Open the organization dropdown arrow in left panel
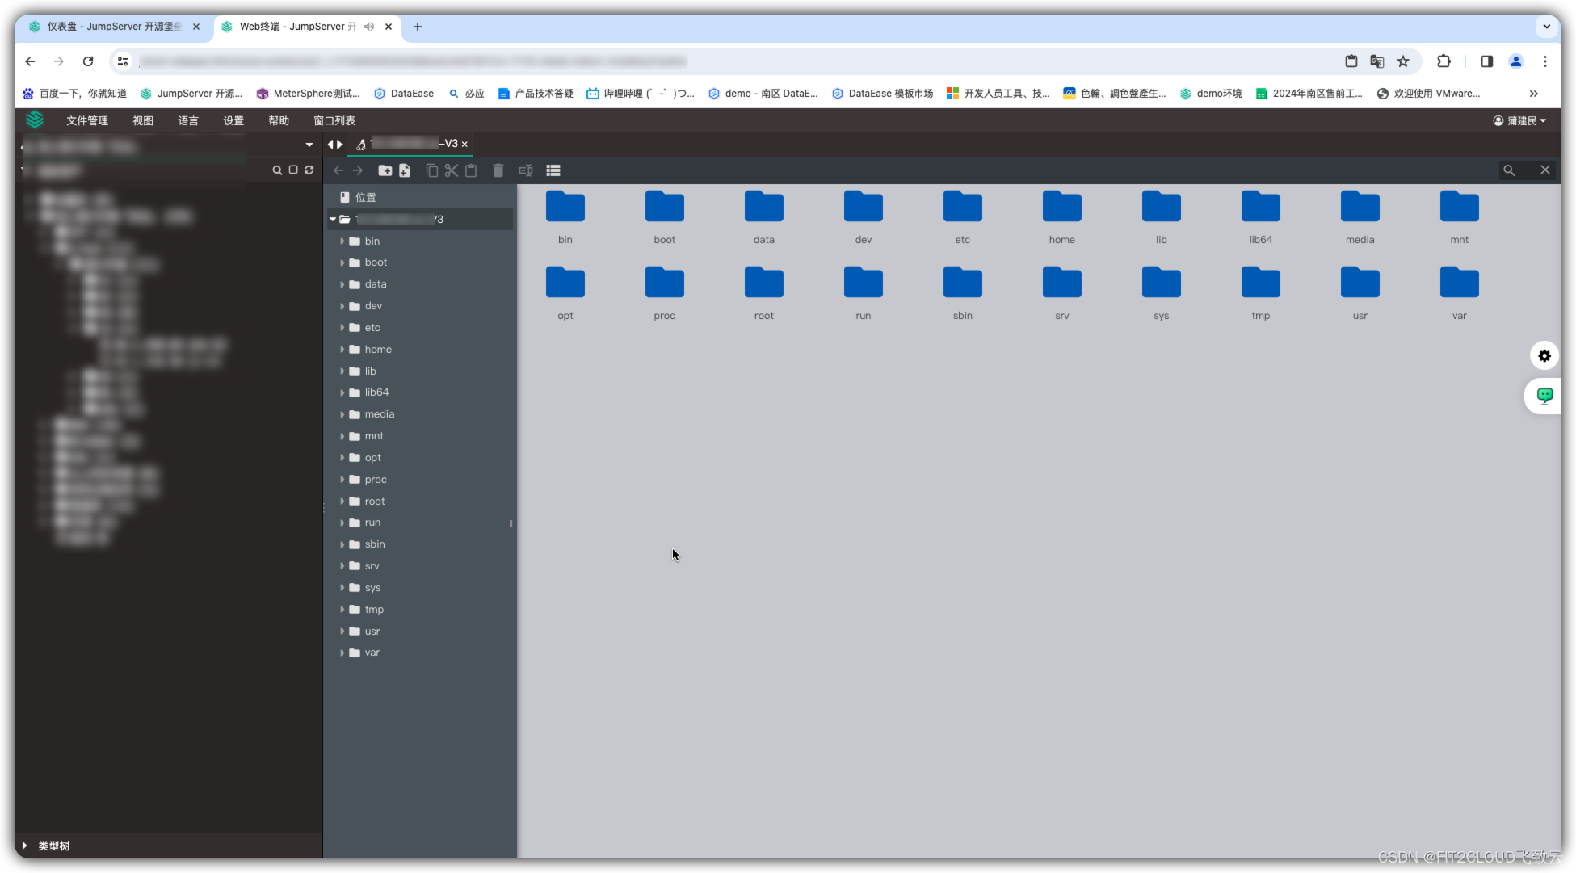Image resolution: width=1576 pixels, height=873 pixels. coord(309,145)
